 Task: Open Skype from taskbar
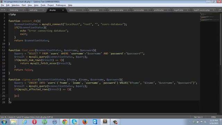pos(74,122)
